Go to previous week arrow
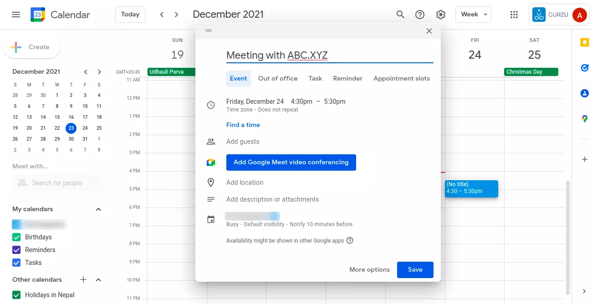Screen dimensions: 592x304 click(162, 15)
